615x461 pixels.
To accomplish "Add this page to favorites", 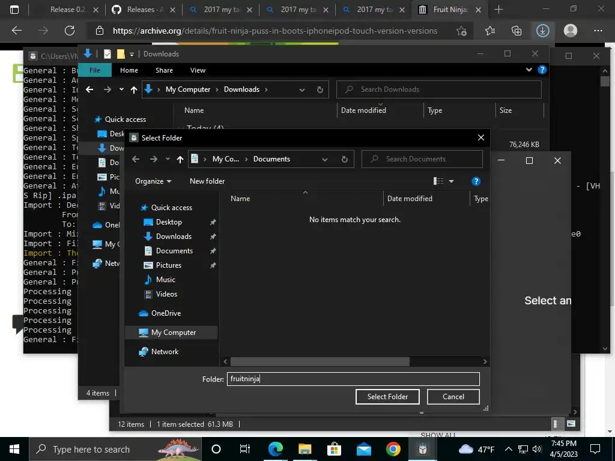I will [462, 31].
